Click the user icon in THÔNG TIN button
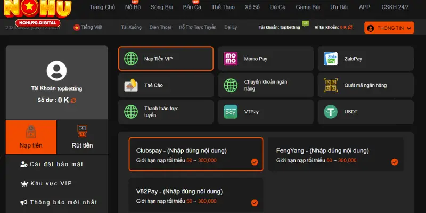The image size is (426, 213). pos(370,28)
